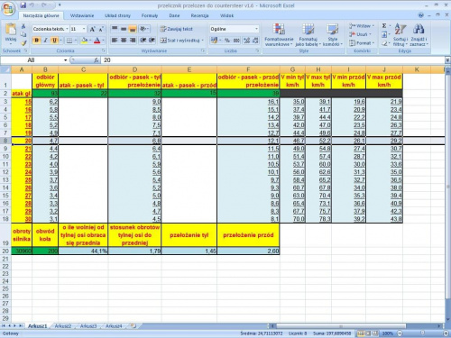Click the Format Painter brush icon
The width and height of the screenshot is (451, 338).
(x=23, y=43)
